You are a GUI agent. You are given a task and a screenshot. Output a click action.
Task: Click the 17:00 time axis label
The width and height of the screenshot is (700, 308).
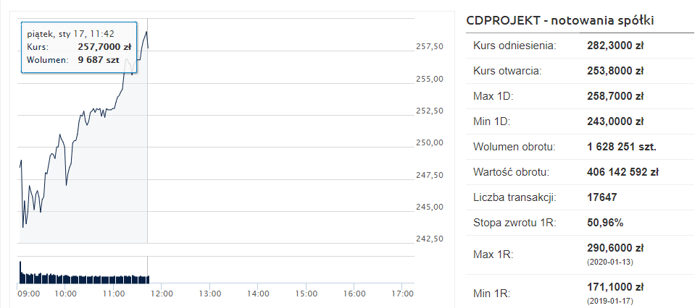pyautogui.click(x=401, y=294)
